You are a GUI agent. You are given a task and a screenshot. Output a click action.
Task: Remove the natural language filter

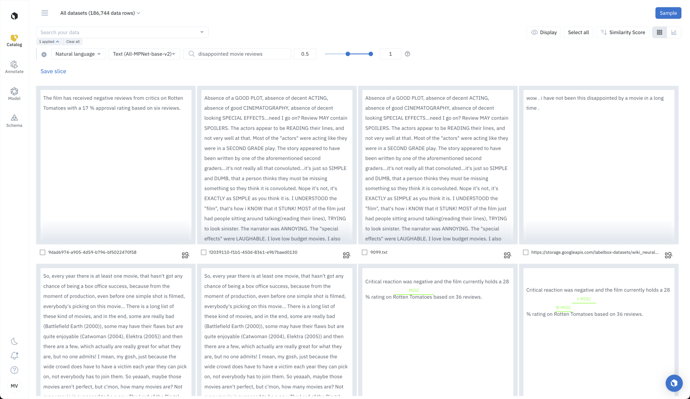(x=44, y=55)
